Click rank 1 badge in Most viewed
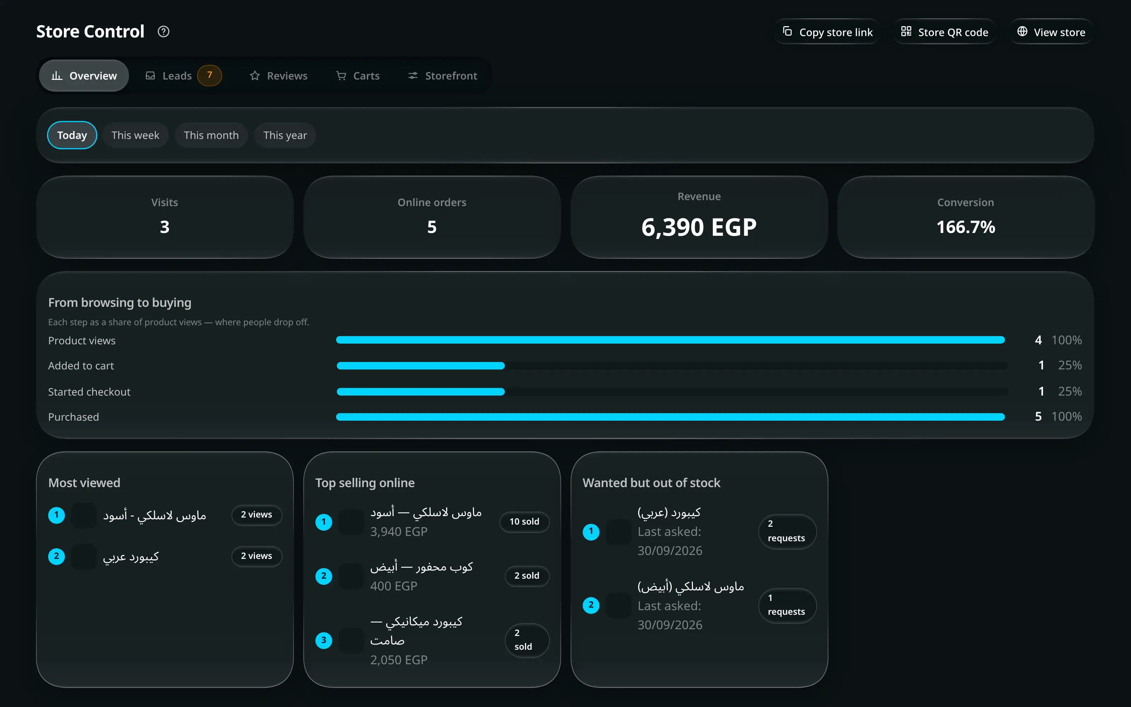Viewport: 1131px width, 707px height. [x=57, y=515]
